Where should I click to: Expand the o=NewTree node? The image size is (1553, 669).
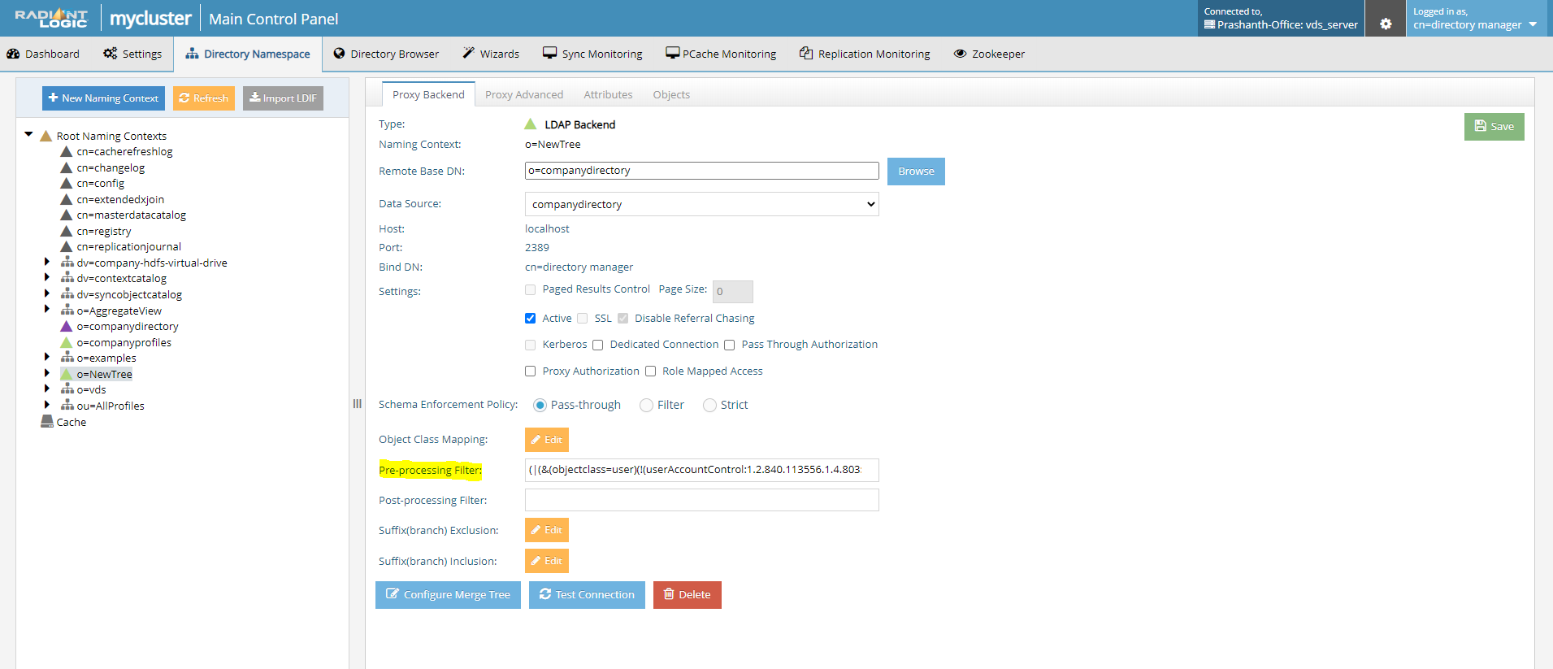pos(46,373)
